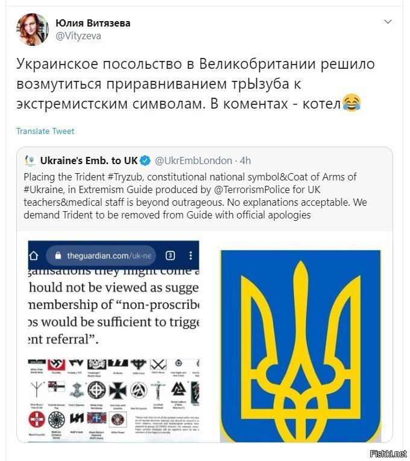Click the laughing emoji in the tweet
410x461 pixels.
[x=352, y=103]
